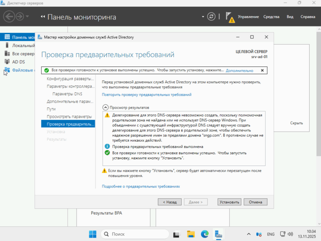Click the Server Manager taskbar icon

coord(218,234)
